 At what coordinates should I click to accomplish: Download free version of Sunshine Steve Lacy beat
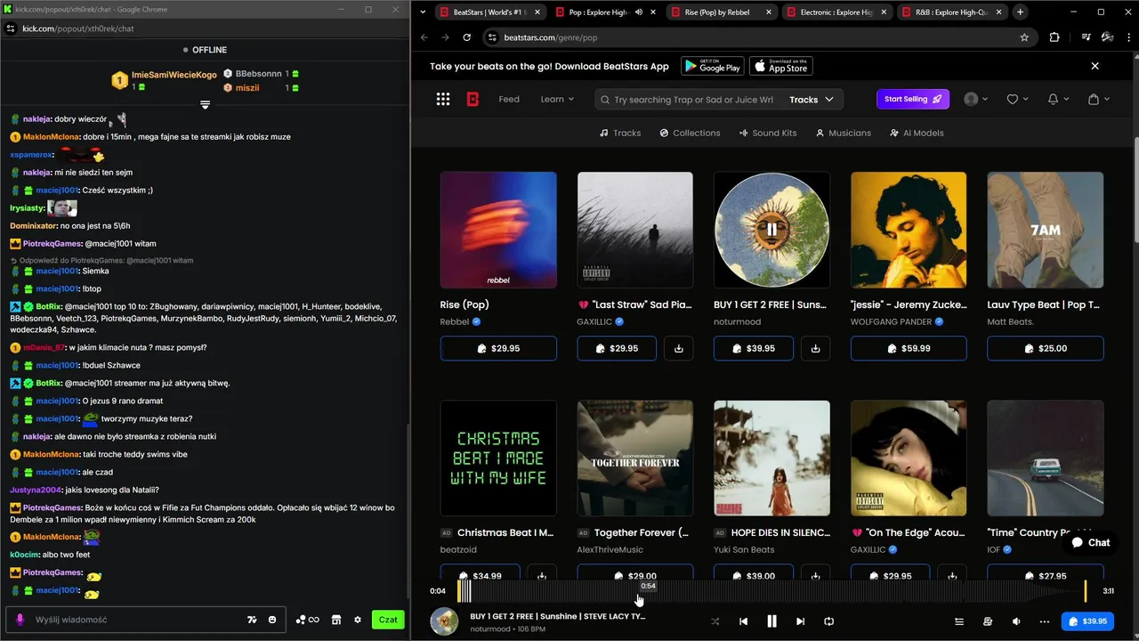tap(815, 348)
